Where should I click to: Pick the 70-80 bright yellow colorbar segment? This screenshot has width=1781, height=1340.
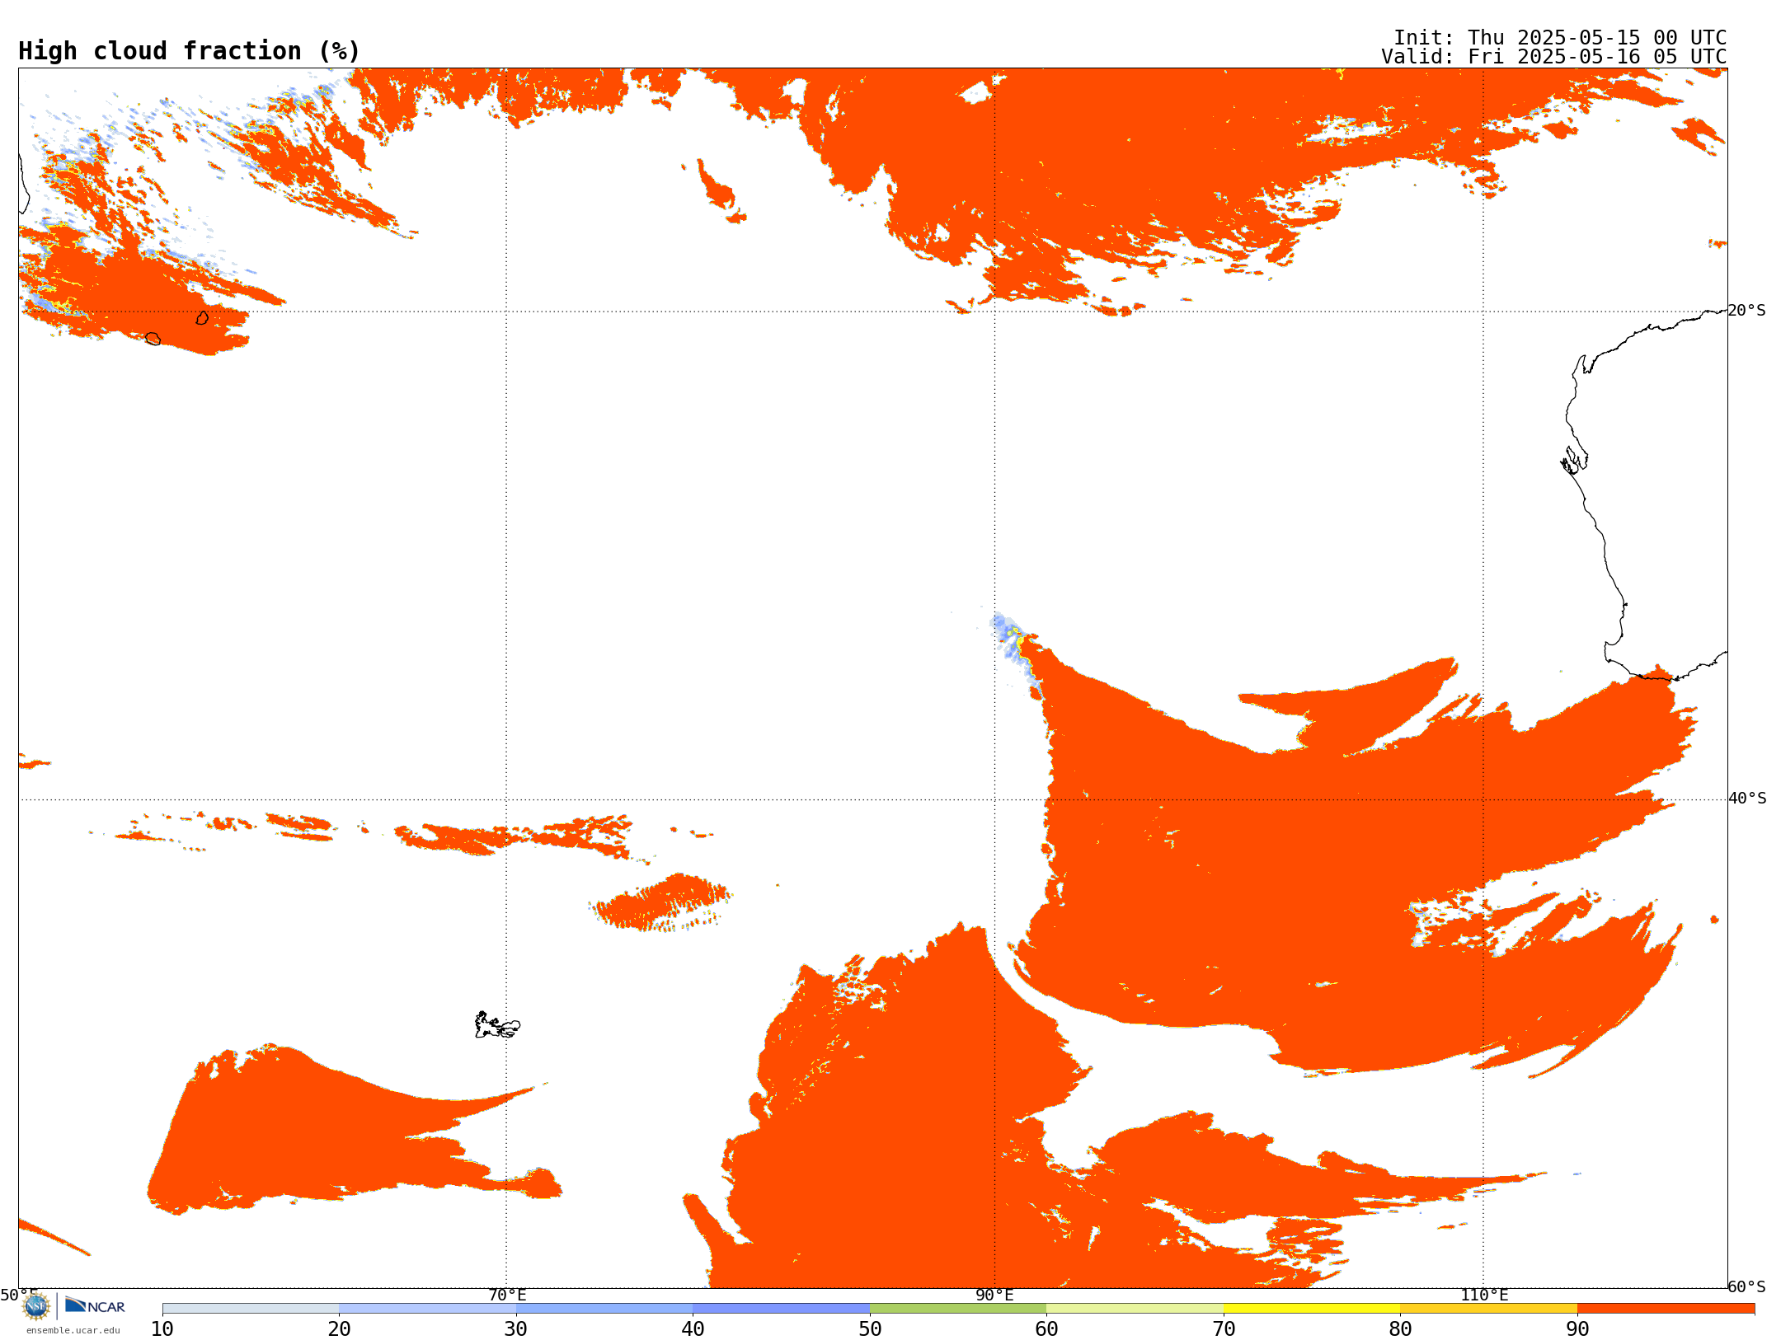(x=1312, y=1309)
